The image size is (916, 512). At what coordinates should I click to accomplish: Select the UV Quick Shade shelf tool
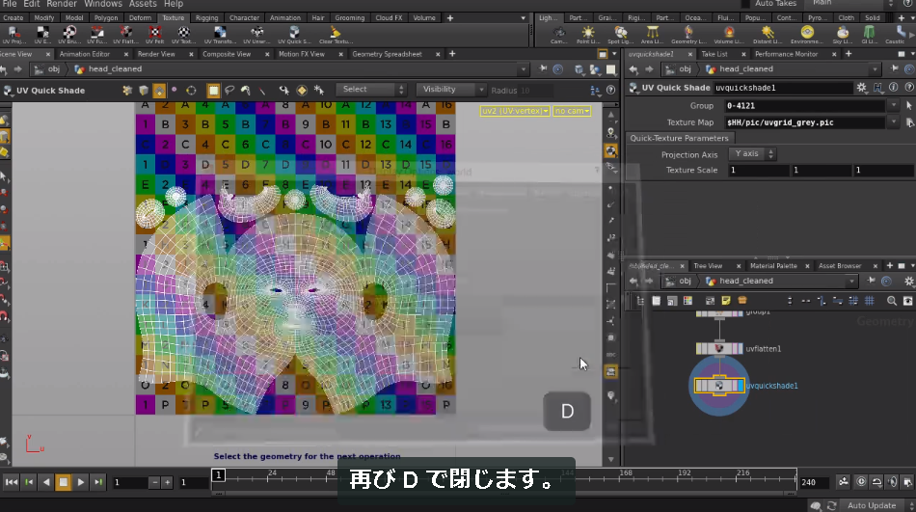pos(294,35)
